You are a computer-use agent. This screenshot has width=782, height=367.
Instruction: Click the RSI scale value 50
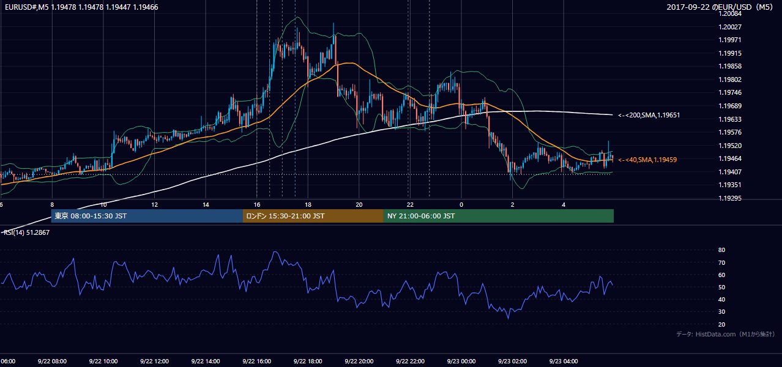click(x=722, y=287)
